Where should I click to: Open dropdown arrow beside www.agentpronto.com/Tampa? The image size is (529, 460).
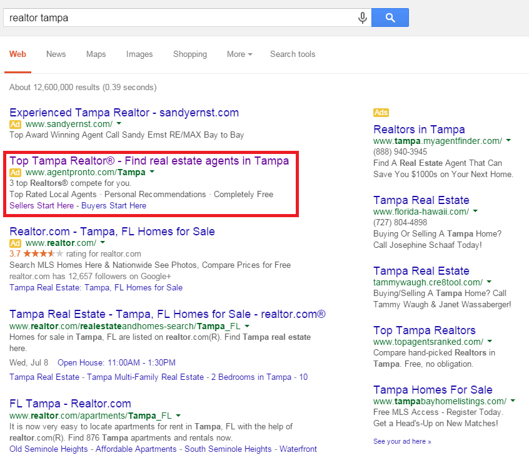tap(152, 172)
